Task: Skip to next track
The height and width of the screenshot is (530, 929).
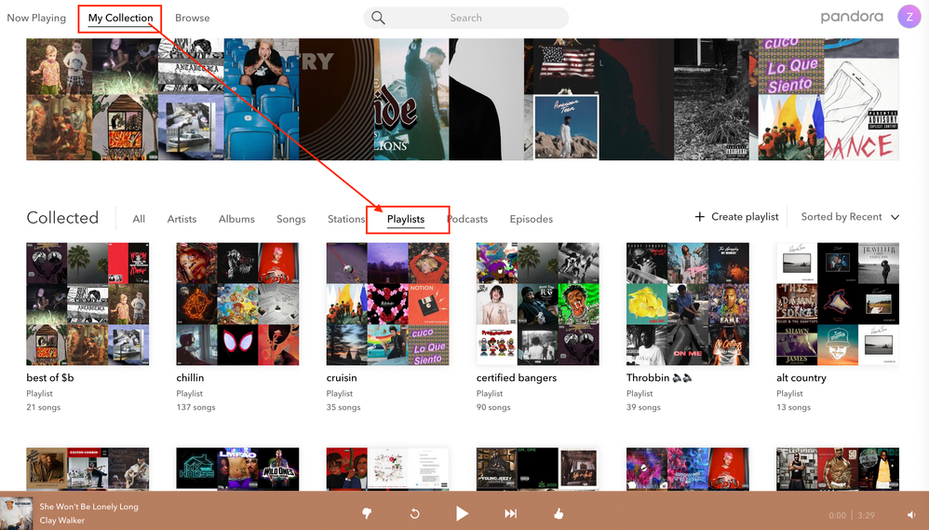Action: [x=510, y=513]
